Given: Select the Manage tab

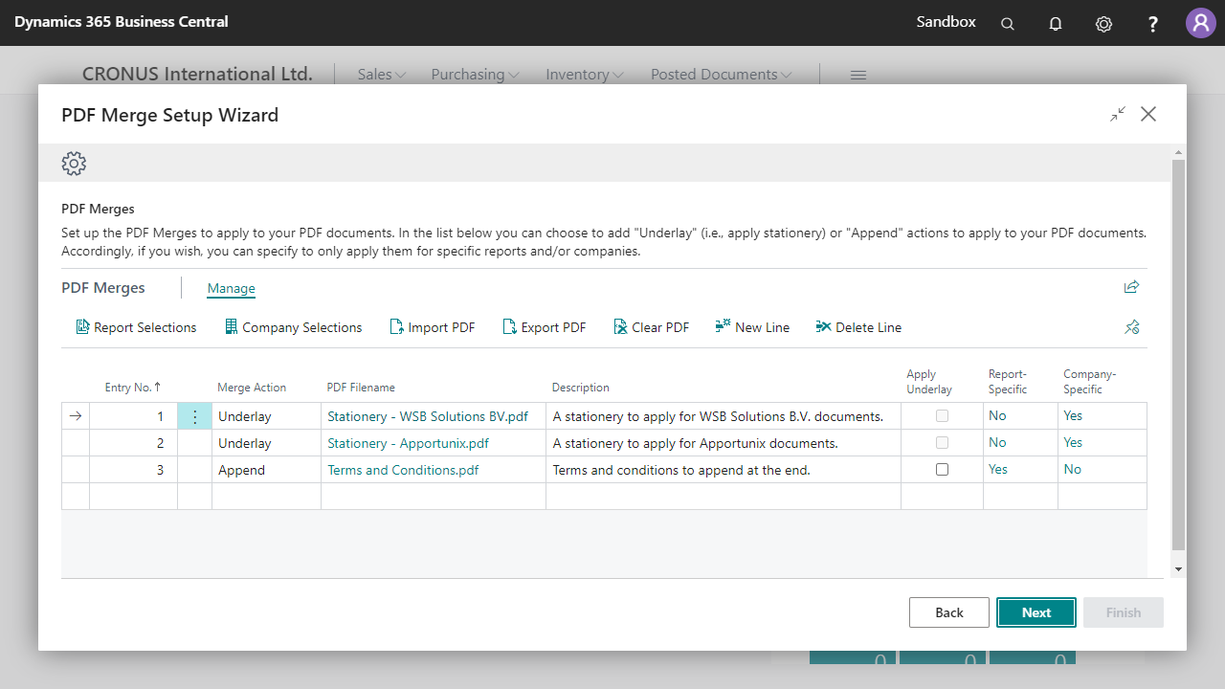Looking at the screenshot, I should click(x=231, y=288).
